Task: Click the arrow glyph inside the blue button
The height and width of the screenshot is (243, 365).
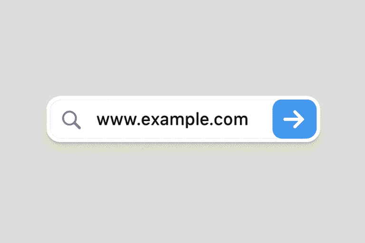Action: pos(294,119)
